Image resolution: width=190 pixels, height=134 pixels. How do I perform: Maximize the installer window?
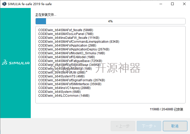point(172,4)
